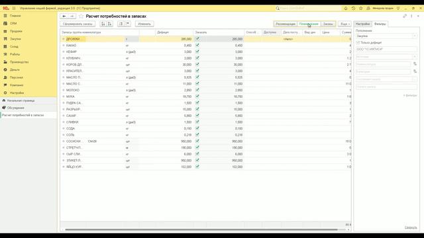Uncheck Заказать for the КЕФИР row

[197, 52]
